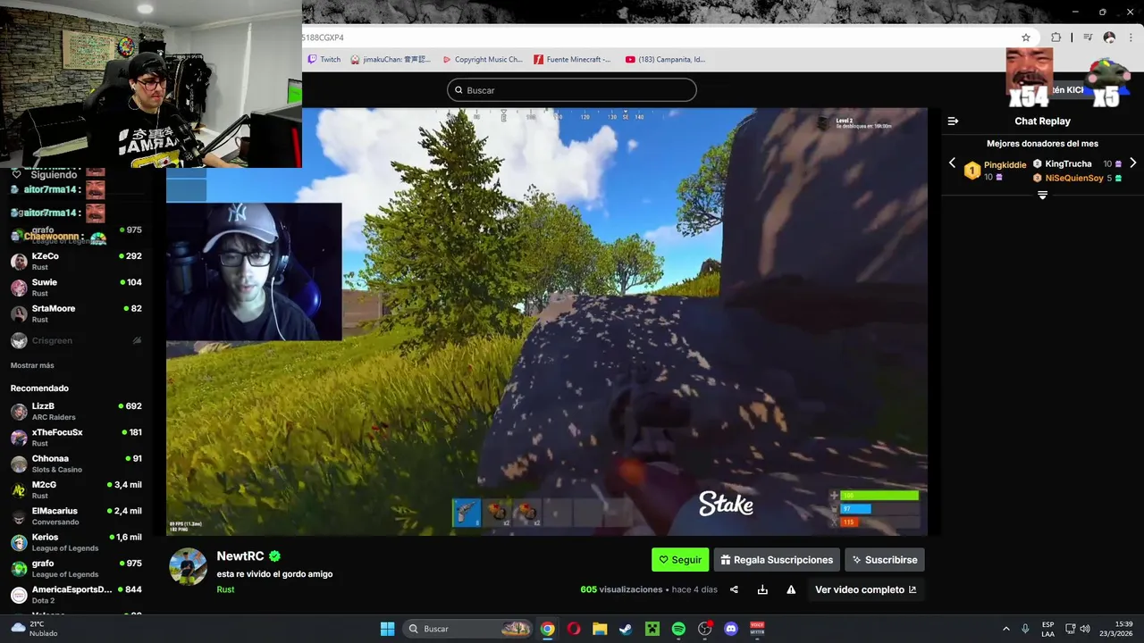
Task: Bookmark this page with the star icon
Action: pyautogui.click(x=1026, y=38)
